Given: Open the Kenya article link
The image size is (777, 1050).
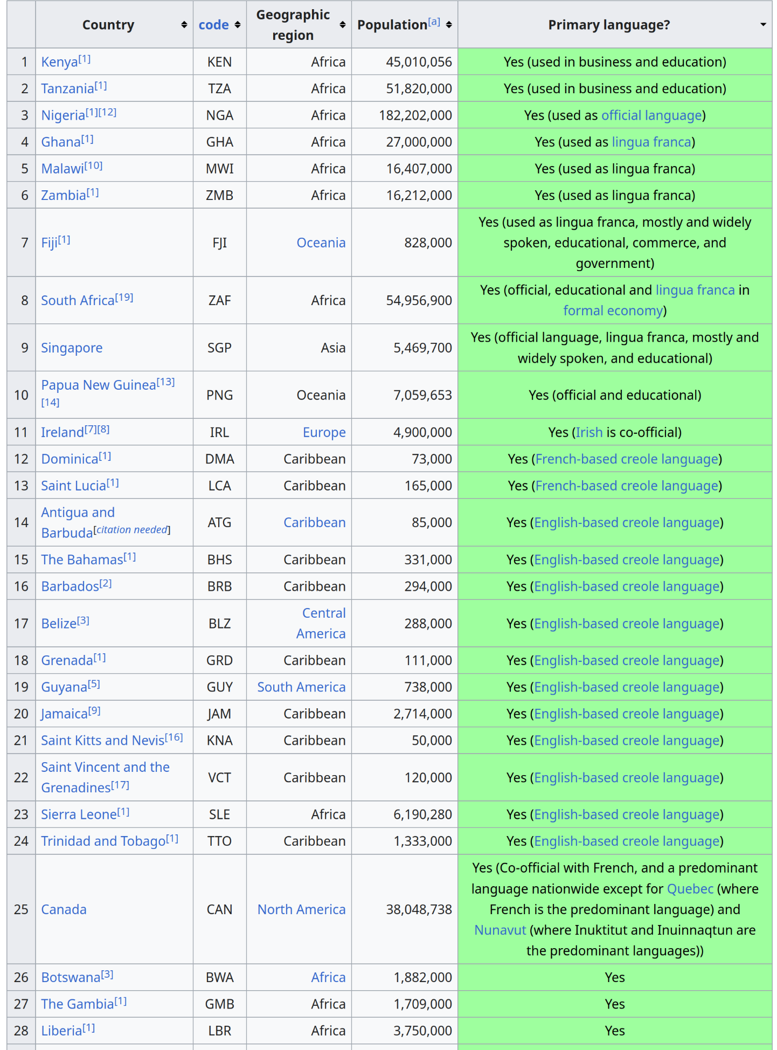Looking at the screenshot, I should (x=59, y=62).
